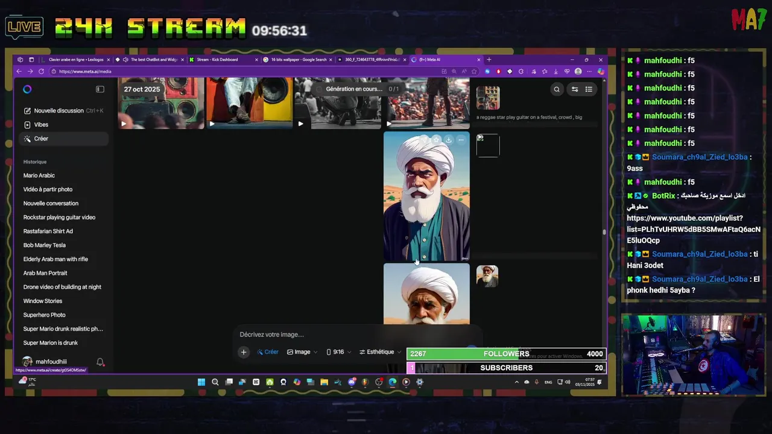Open the taskbar settings gear app

click(420, 382)
